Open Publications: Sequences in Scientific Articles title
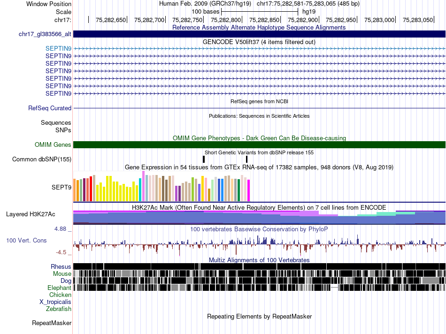Viewport: 446px width, 334px height. 259,116
